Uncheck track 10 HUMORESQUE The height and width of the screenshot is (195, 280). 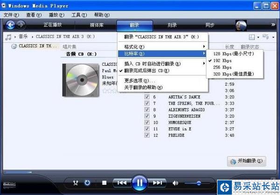[x=147, y=122]
